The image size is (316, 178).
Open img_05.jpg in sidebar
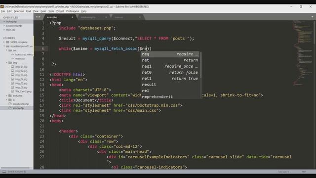coord(21,84)
